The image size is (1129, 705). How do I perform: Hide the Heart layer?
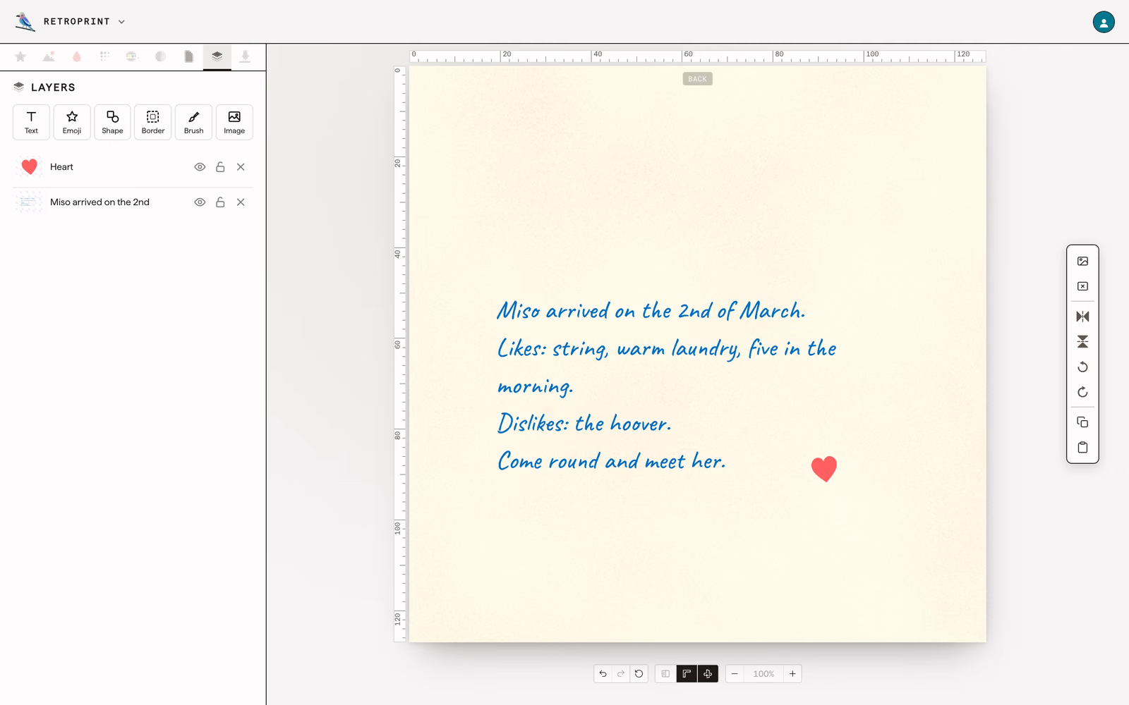point(200,167)
